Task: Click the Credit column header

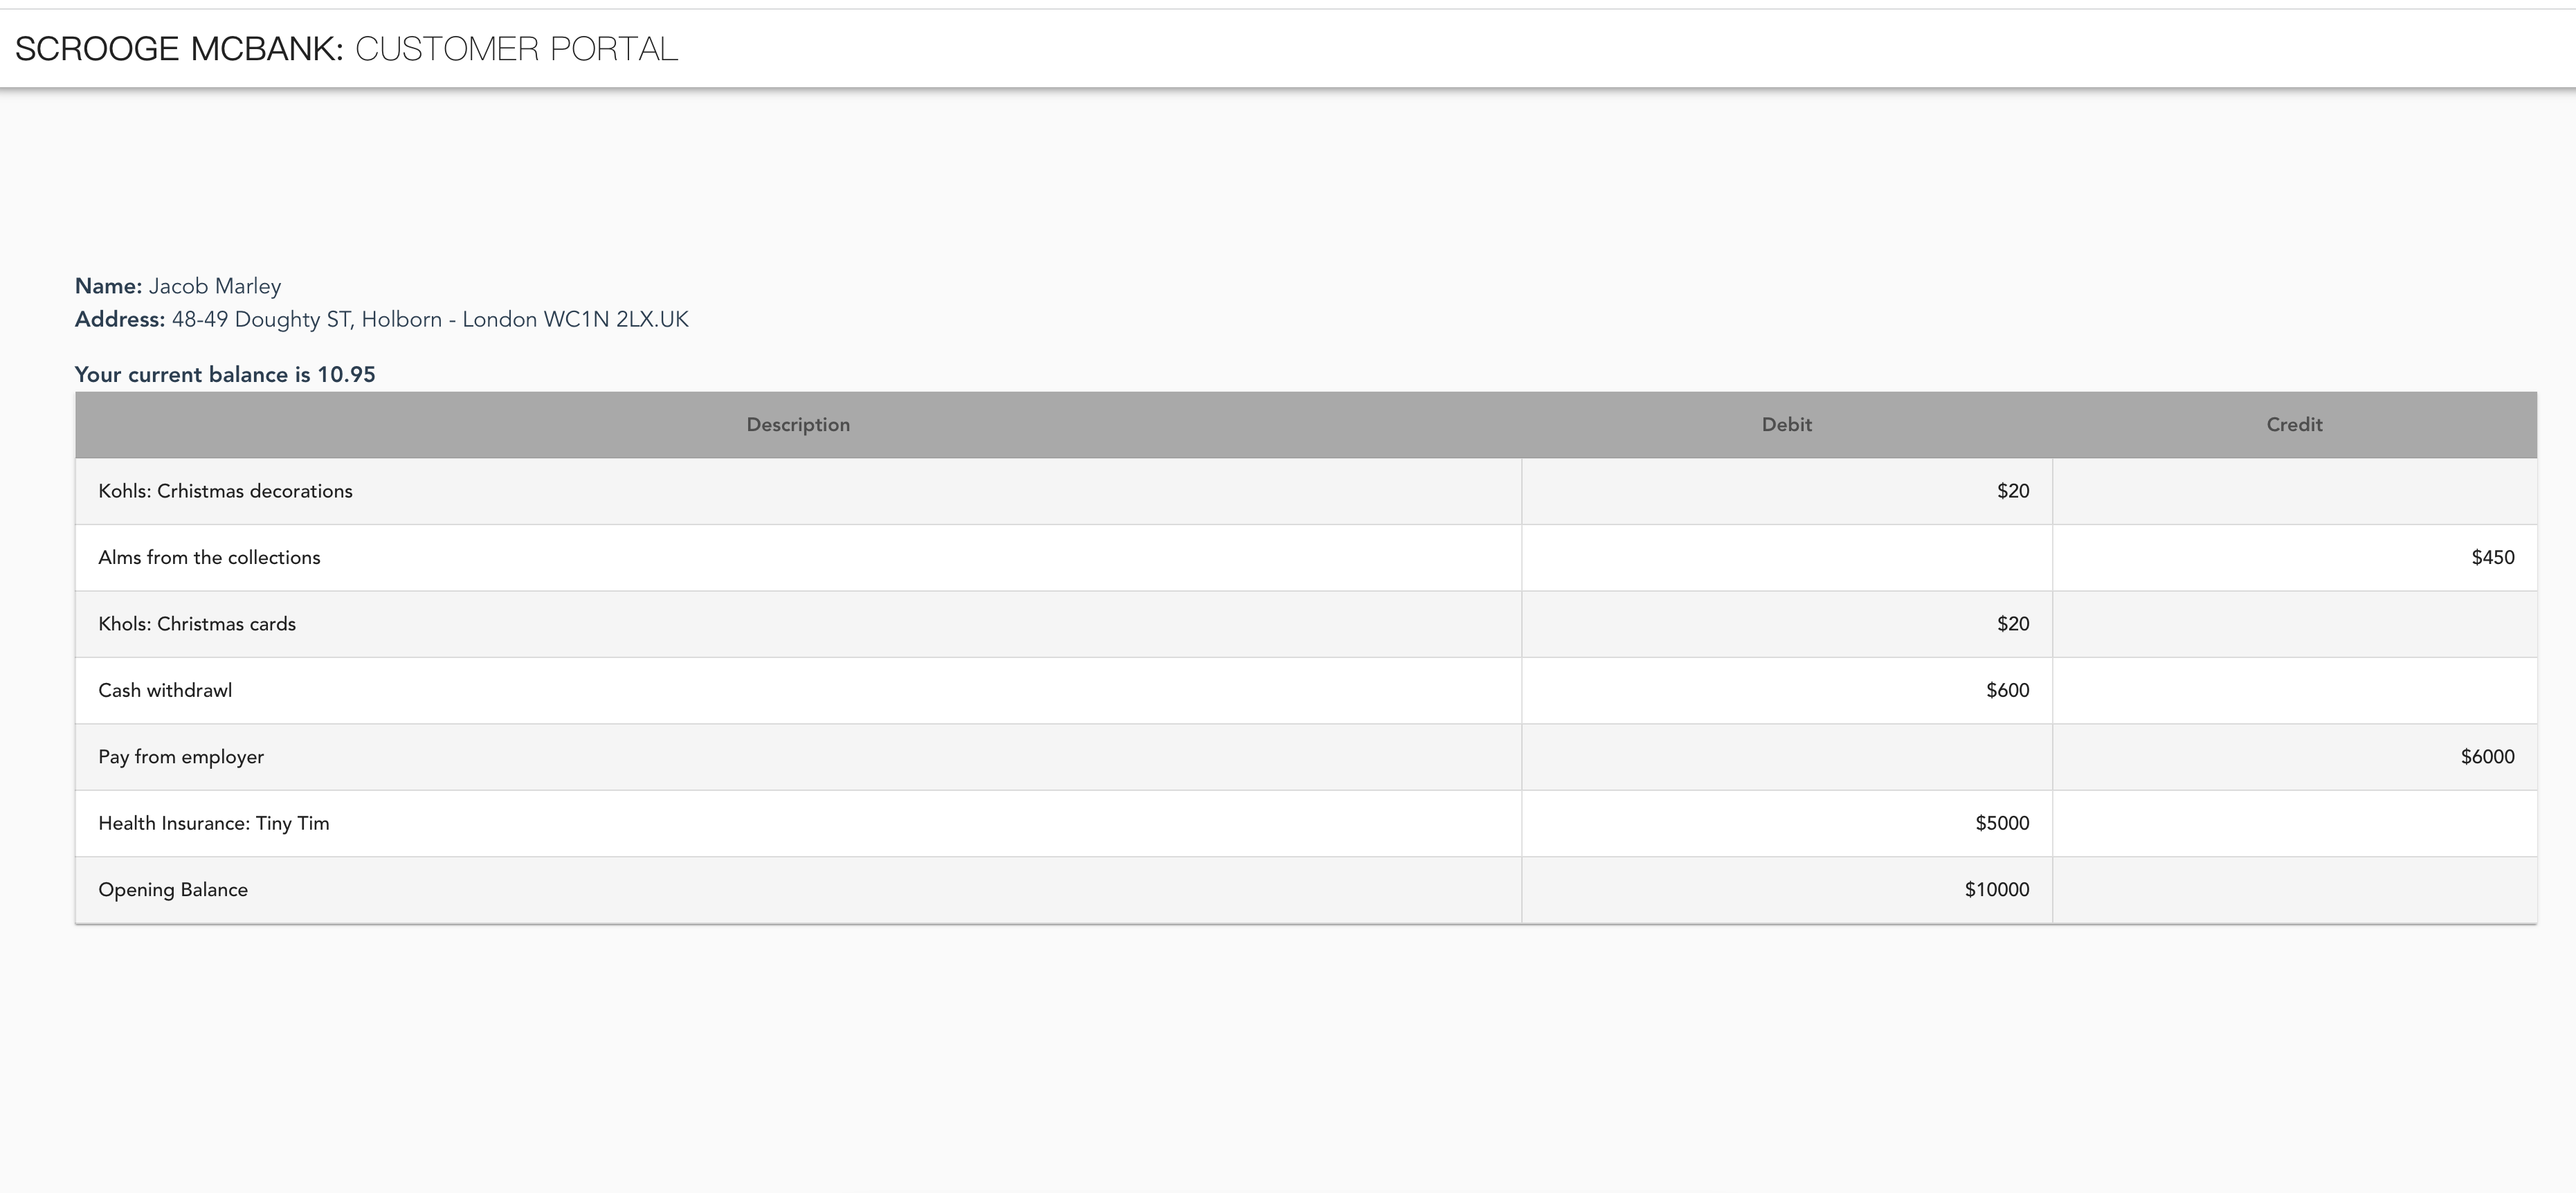Action: [2294, 424]
